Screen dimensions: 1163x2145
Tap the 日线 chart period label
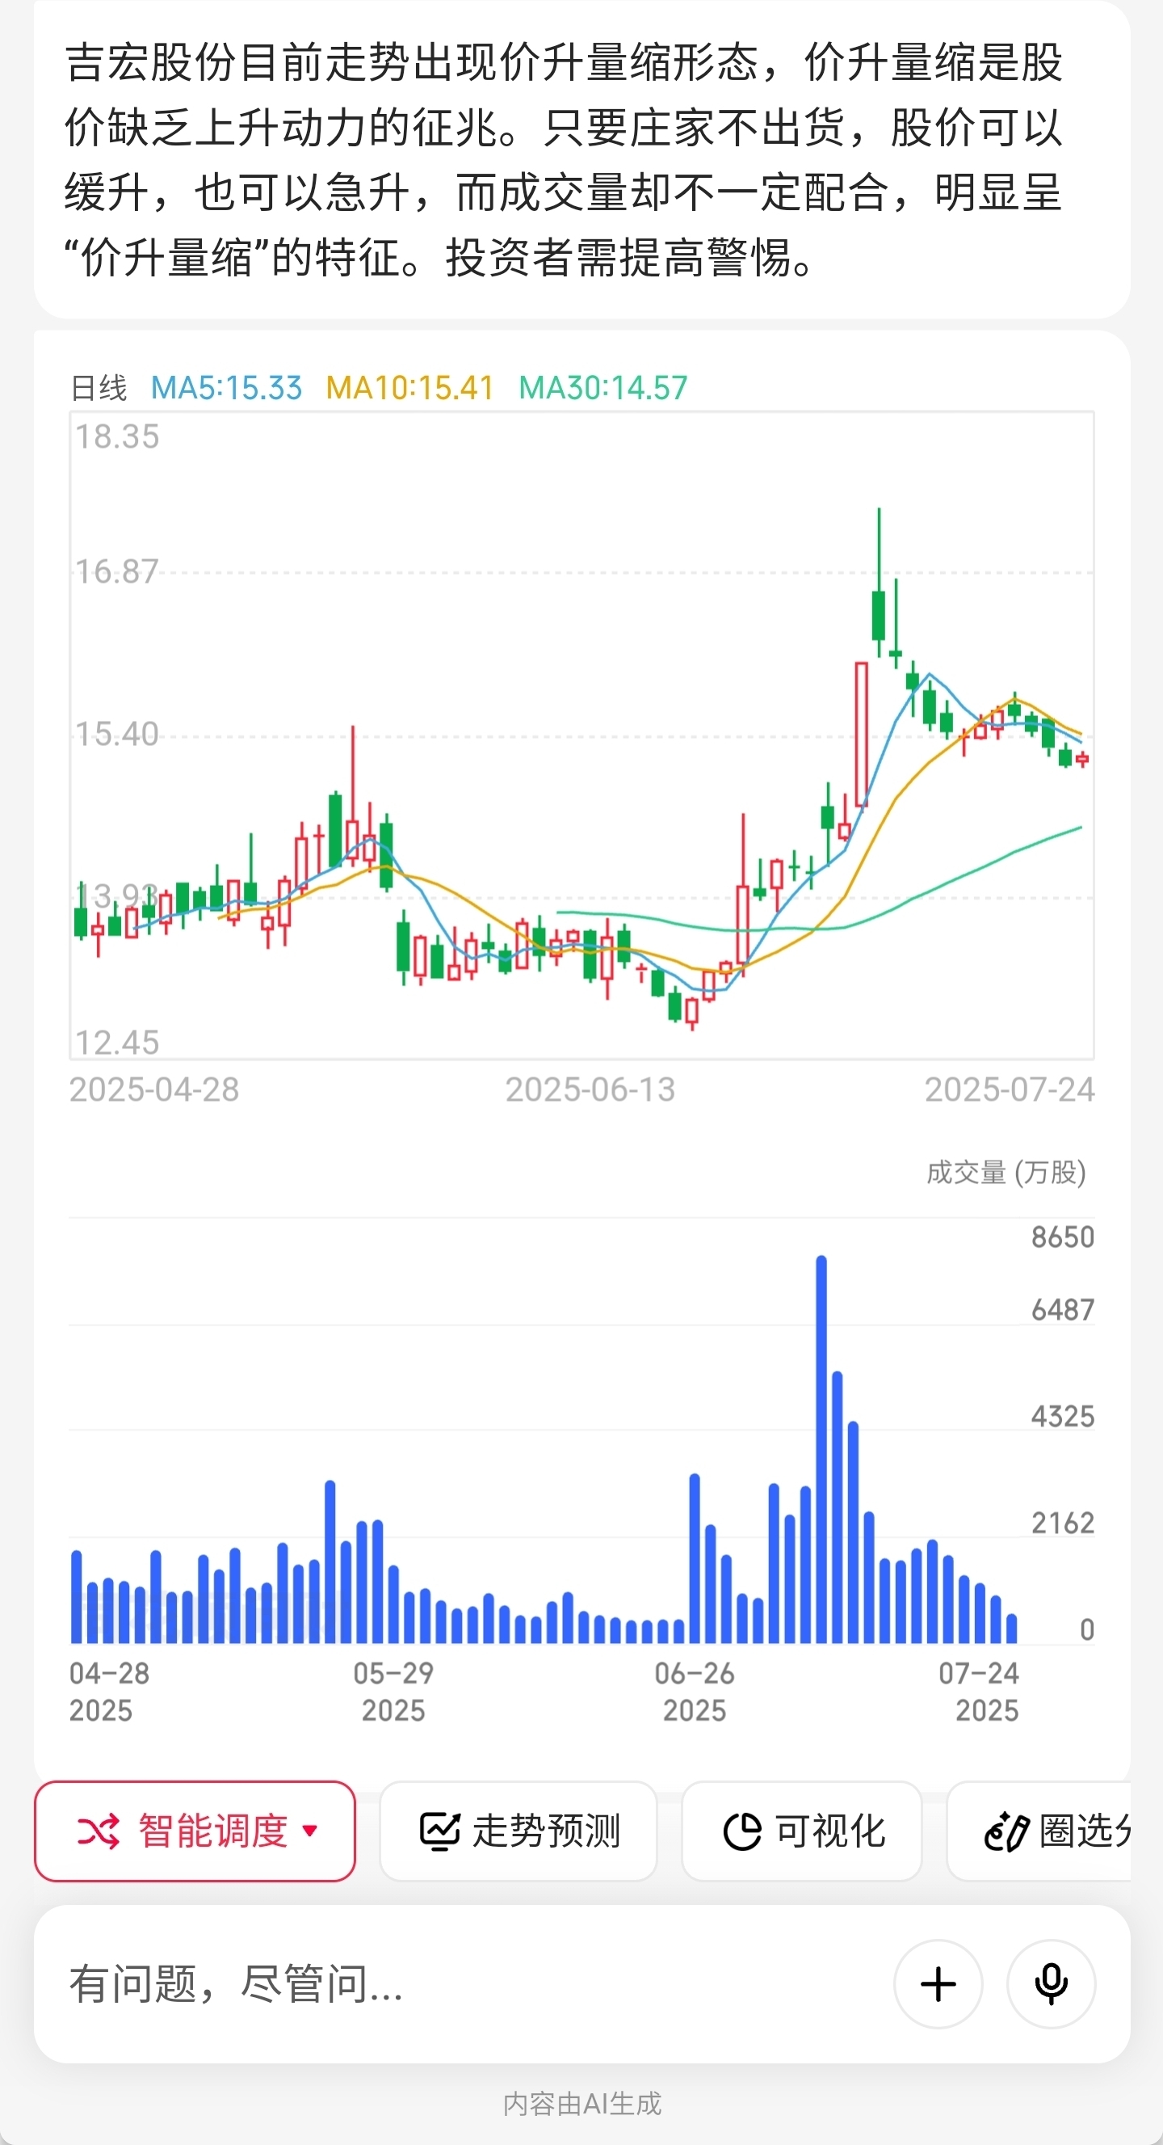pyautogui.click(x=99, y=388)
